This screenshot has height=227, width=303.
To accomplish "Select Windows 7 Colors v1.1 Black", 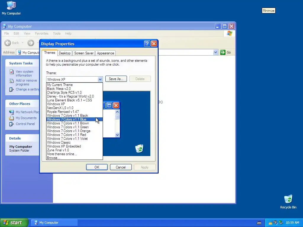I will click(74, 116).
